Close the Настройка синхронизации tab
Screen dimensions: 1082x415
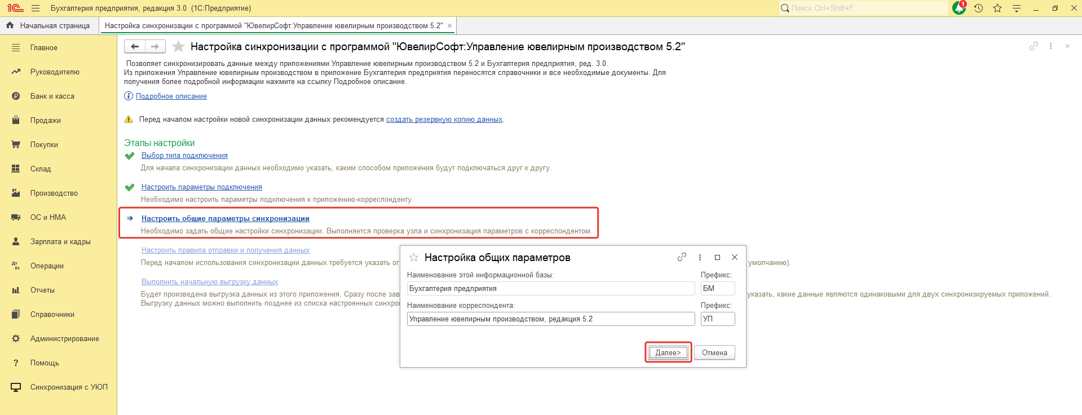449,26
